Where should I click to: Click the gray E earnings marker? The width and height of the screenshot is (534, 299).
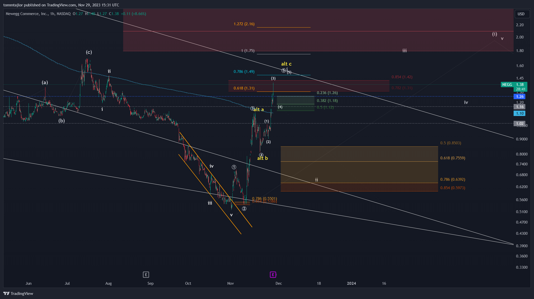(146, 275)
